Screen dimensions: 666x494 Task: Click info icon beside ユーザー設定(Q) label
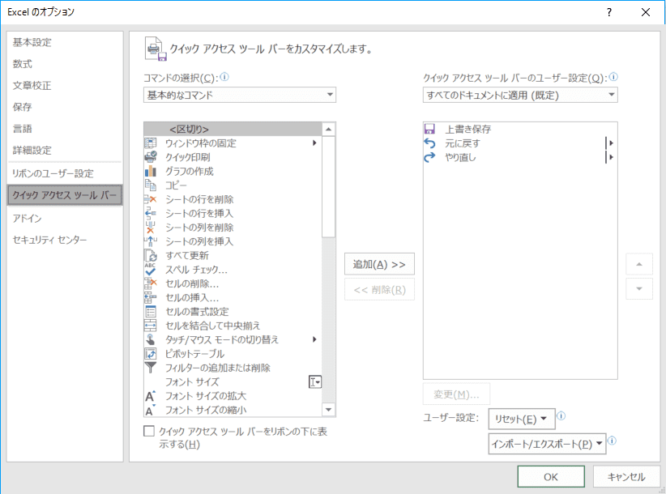point(613,77)
